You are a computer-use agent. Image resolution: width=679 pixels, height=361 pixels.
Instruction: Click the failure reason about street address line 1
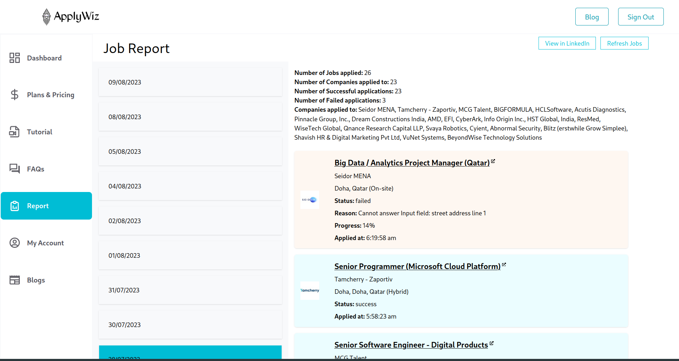(410, 213)
